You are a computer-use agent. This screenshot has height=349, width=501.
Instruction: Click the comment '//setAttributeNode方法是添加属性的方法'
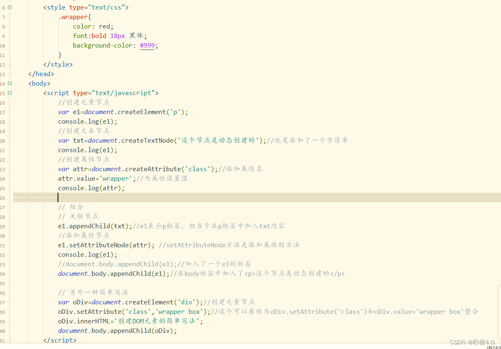click(229, 245)
